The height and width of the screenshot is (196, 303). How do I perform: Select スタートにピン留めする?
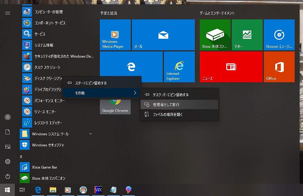click(102, 83)
